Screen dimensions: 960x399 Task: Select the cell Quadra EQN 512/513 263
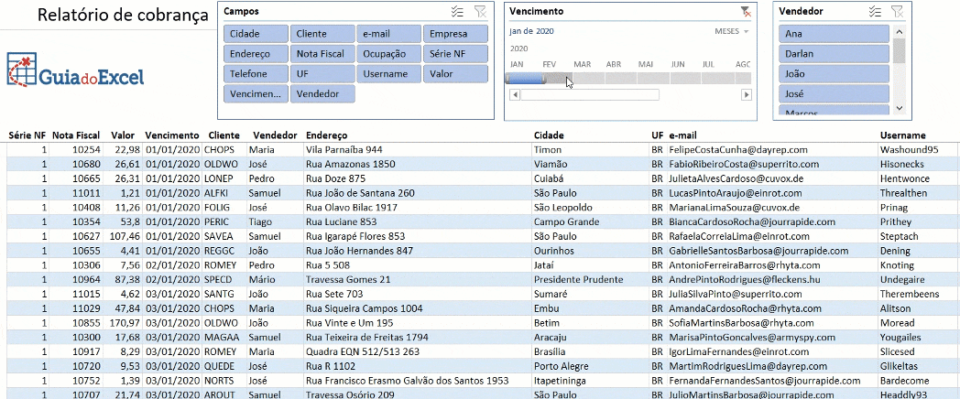tap(418, 352)
